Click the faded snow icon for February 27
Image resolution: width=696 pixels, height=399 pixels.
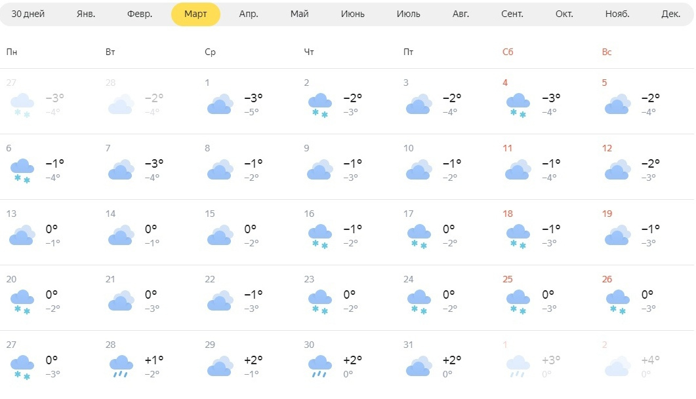[22, 104]
